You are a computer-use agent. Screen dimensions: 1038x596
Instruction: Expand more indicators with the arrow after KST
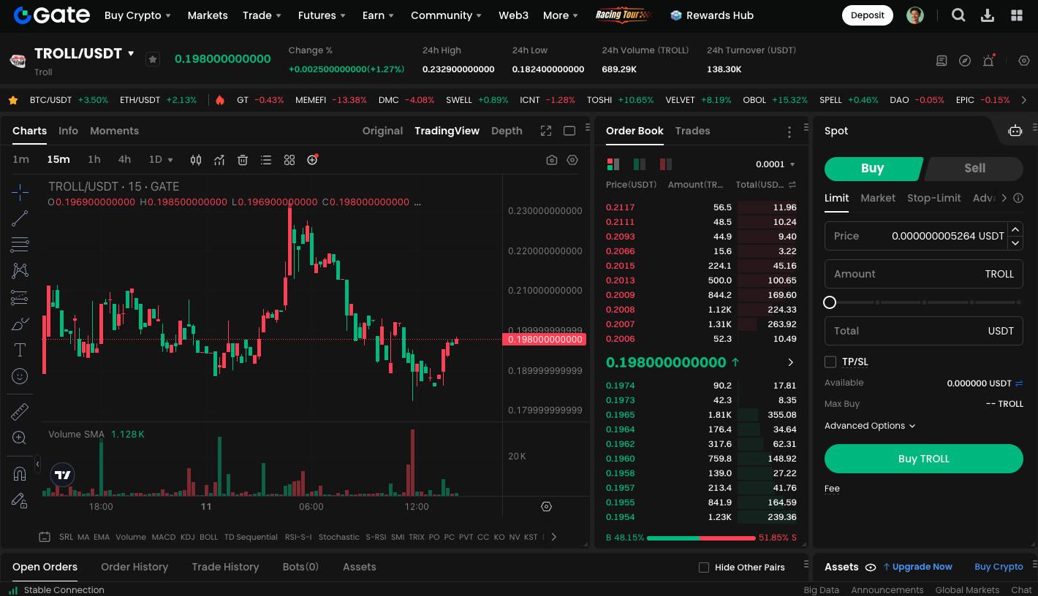[554, 537]
